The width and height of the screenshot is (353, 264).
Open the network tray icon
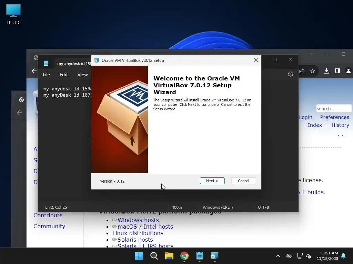click(x=300, y=256)
